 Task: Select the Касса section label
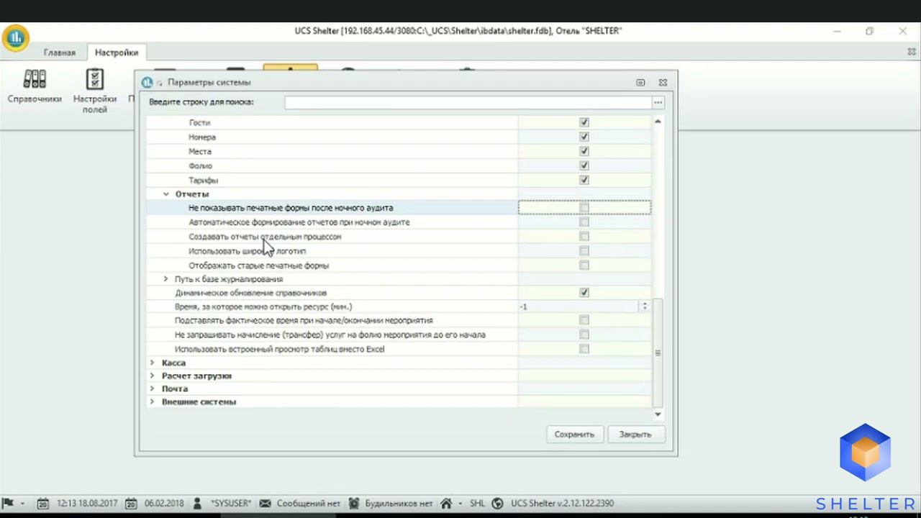pos(173,363)
